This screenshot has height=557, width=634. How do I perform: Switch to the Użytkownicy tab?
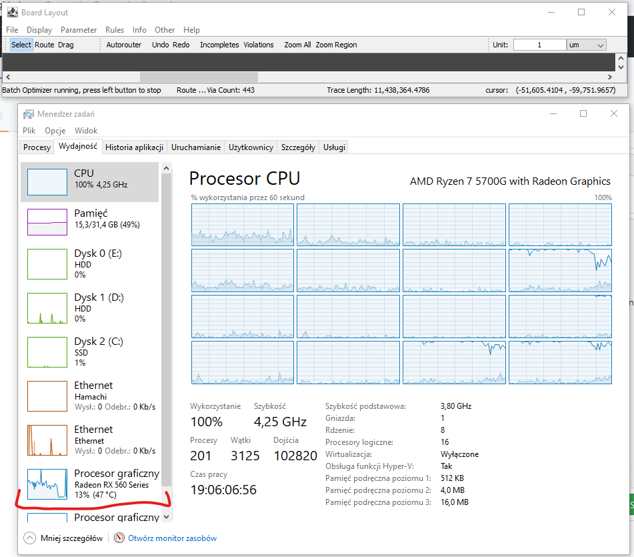[x=251, y=147]
